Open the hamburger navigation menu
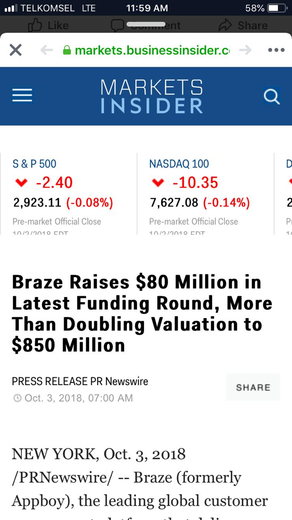This screenshot has height=520, width=292. [x=22, y=96]
